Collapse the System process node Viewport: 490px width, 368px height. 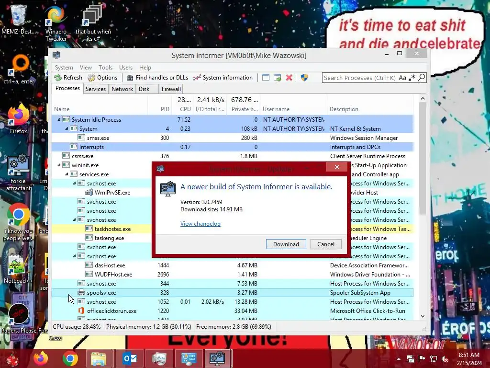(67, 128)
